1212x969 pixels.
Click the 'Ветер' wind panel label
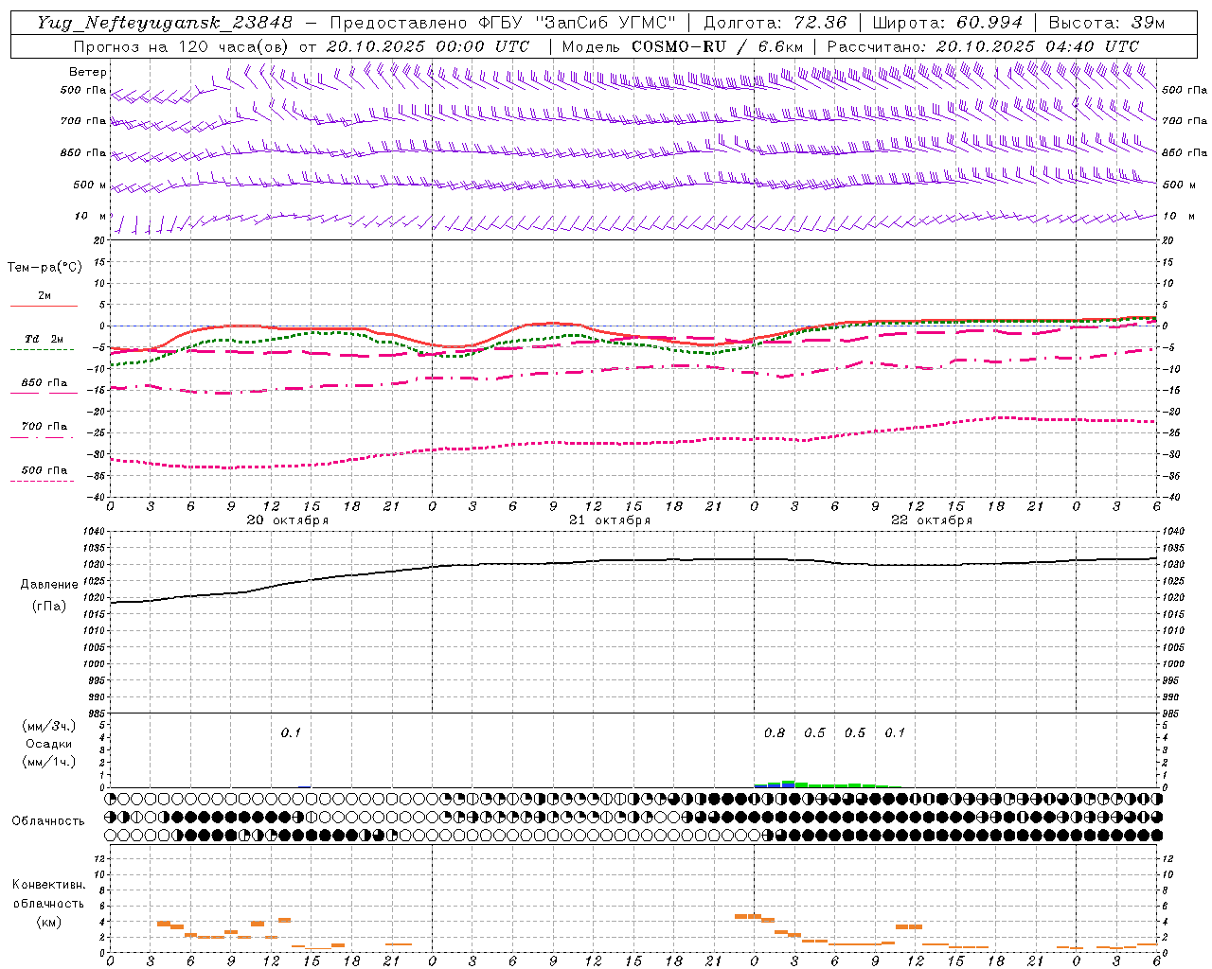point(88,72)
